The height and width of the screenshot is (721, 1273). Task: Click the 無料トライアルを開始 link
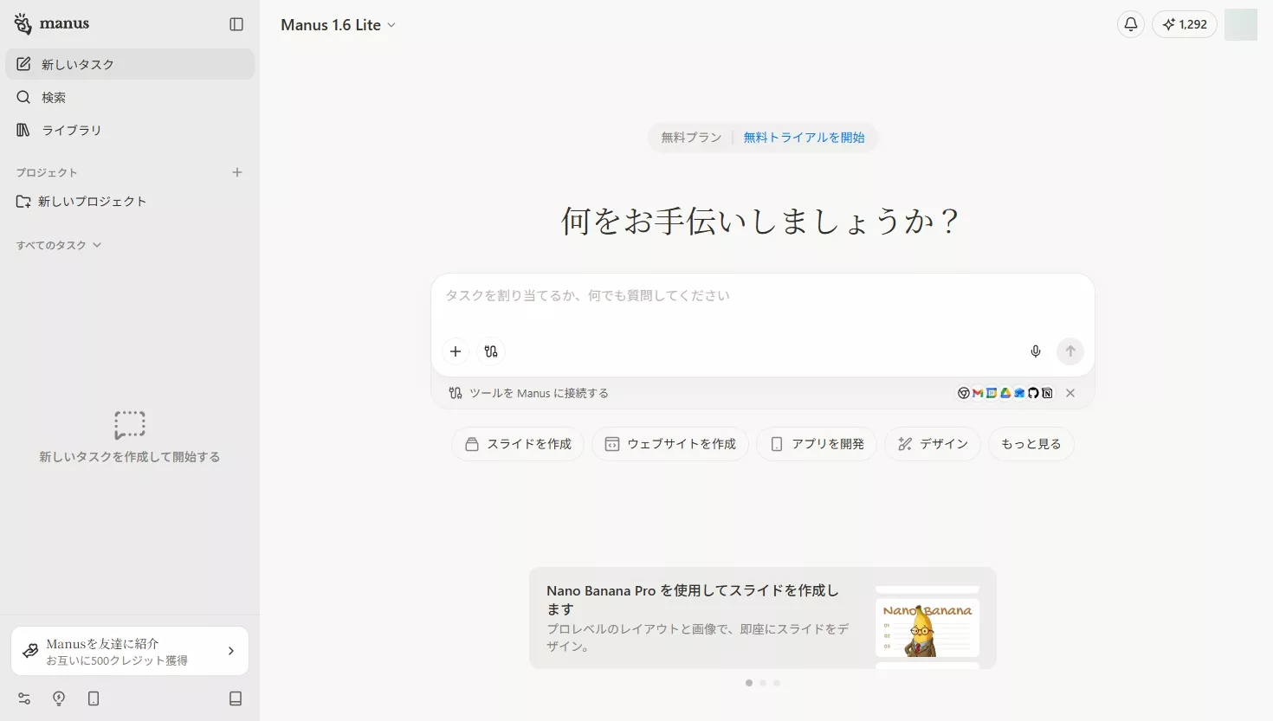point(805,137)
